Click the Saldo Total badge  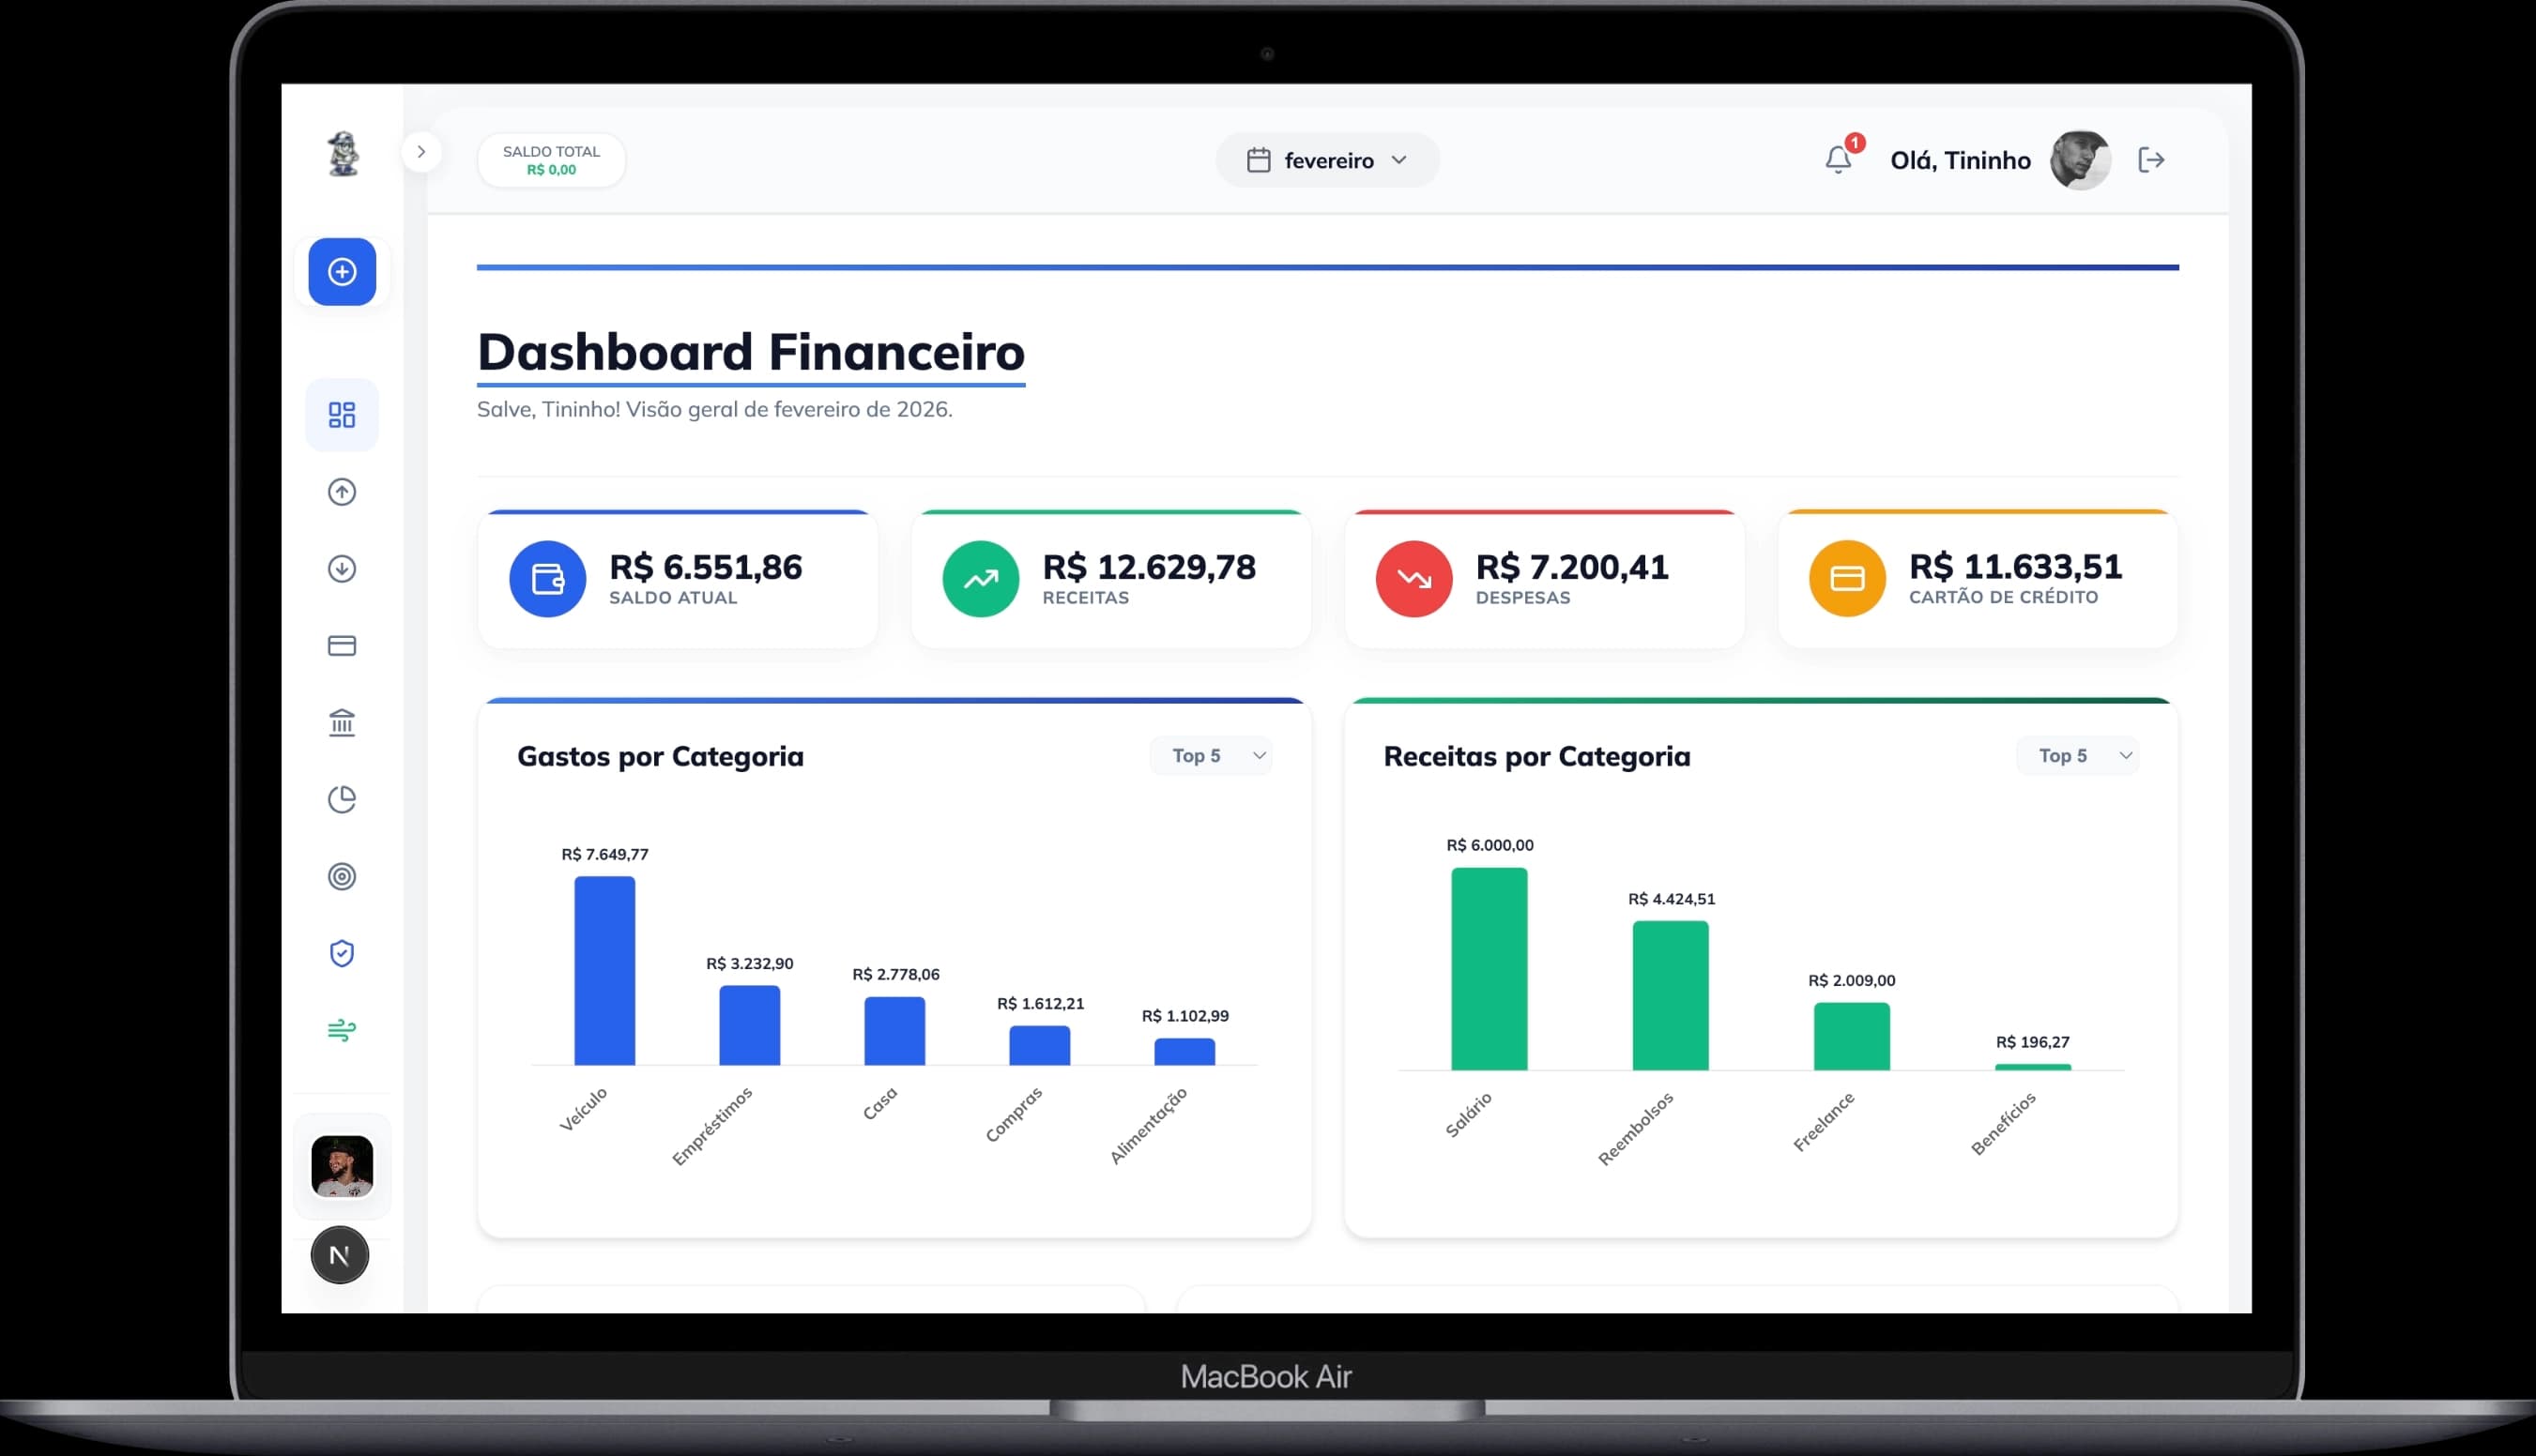[x=550, y=160]
